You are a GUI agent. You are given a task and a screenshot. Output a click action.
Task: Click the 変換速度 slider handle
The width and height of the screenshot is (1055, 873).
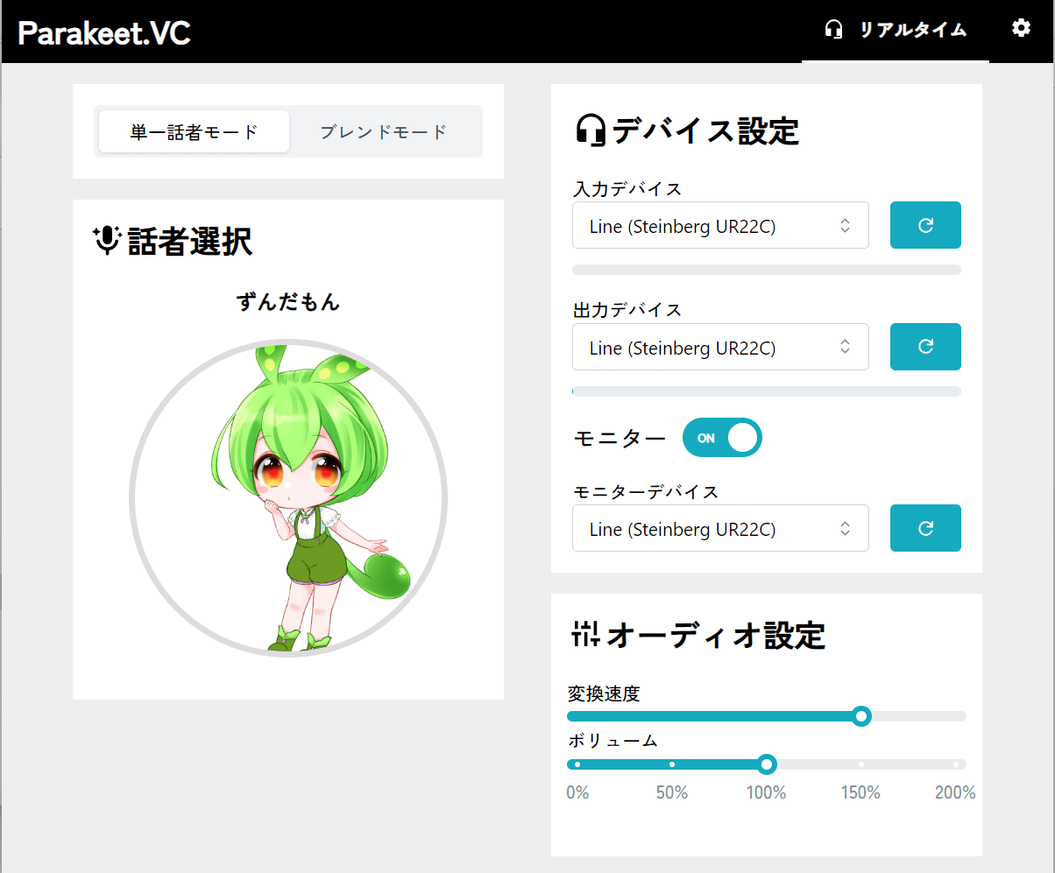pos(861,716)
